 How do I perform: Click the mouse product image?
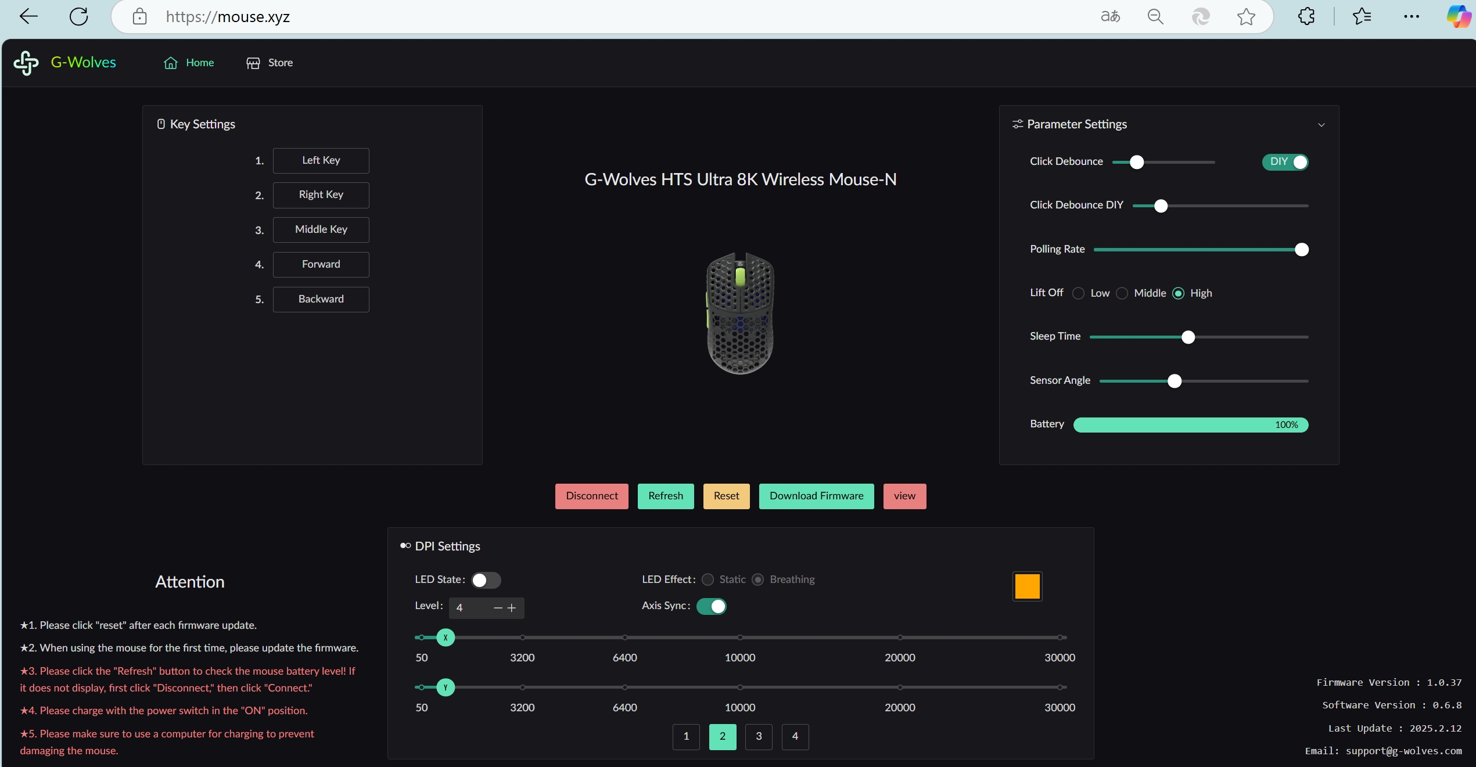(x=740, y=314)
